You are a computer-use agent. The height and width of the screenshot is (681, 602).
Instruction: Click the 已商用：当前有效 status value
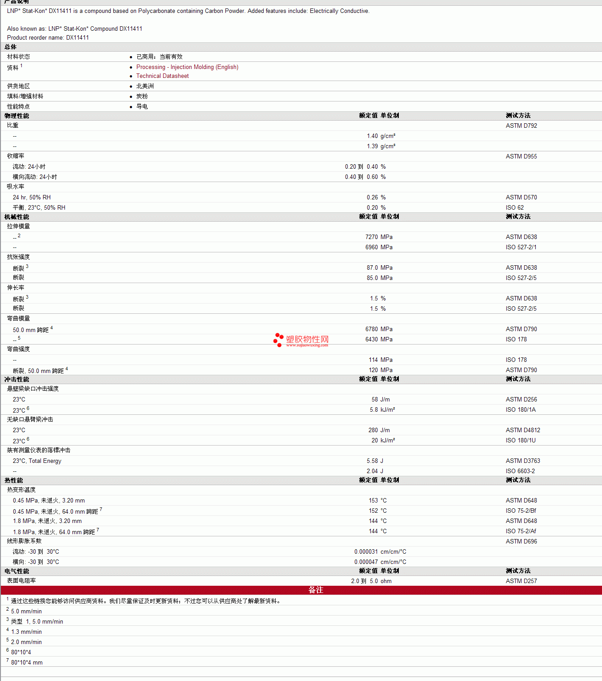(x=160, y=57)
